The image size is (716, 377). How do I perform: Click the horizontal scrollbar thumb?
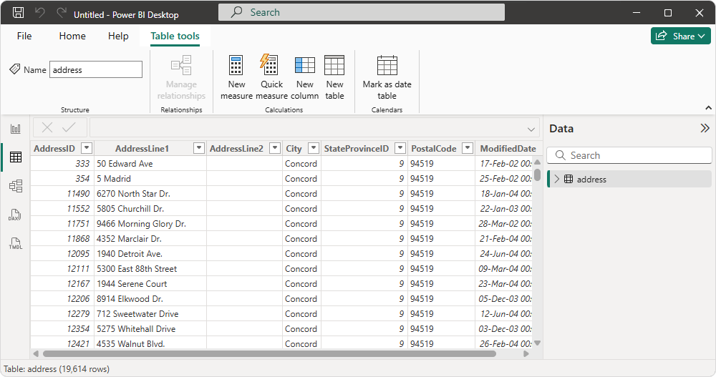coord(269,353)
